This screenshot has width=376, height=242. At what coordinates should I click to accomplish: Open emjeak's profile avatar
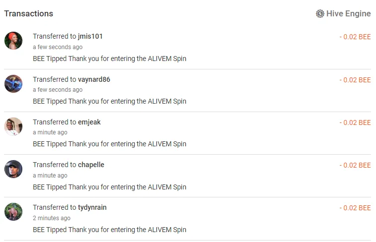(x=13, y=126)
